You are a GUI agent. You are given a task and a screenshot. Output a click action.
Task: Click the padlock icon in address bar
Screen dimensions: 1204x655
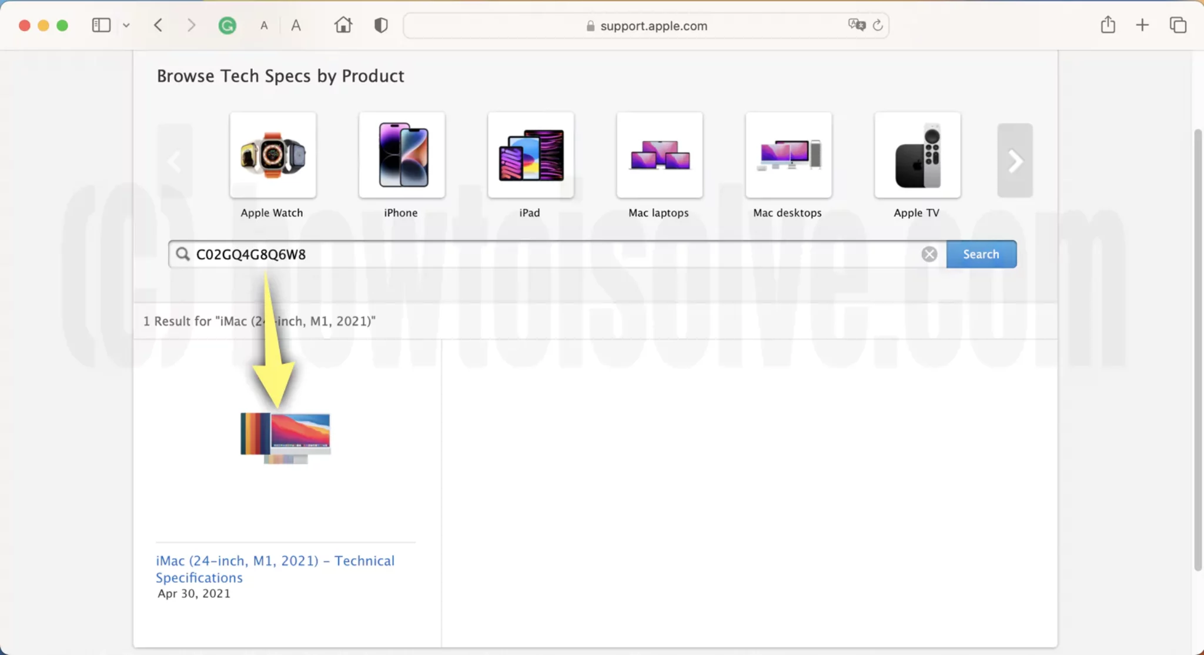[x=590, y=26]
